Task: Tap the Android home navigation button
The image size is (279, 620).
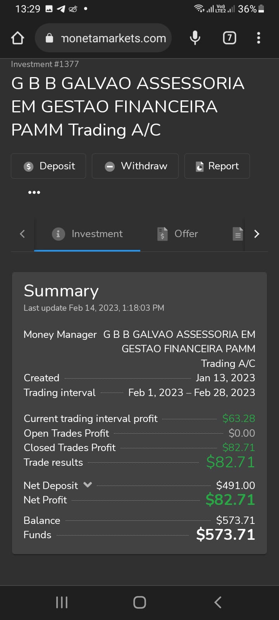Action: (x=139, y=602)
